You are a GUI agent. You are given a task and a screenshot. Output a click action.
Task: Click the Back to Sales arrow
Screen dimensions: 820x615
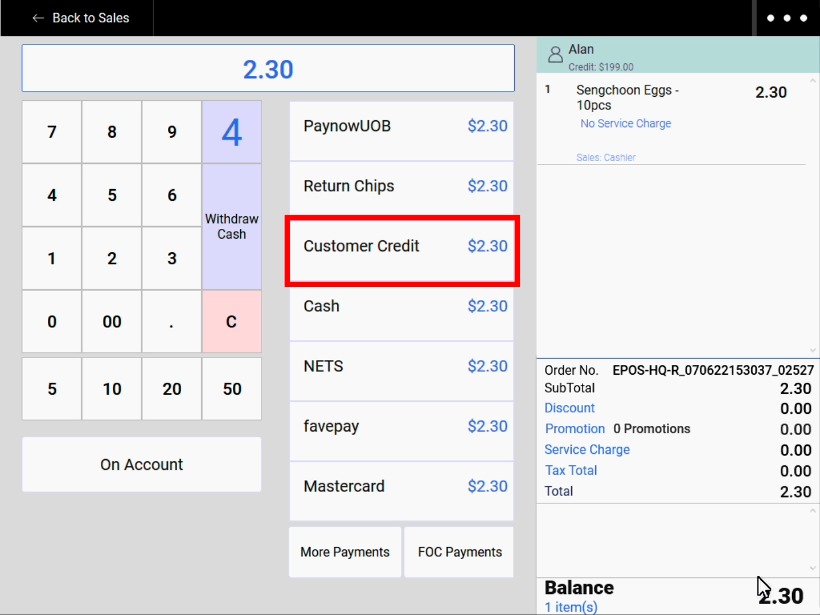(x=38, y=18)
